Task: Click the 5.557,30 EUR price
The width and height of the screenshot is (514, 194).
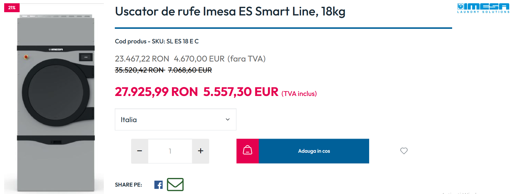Action: coord(241,92)
